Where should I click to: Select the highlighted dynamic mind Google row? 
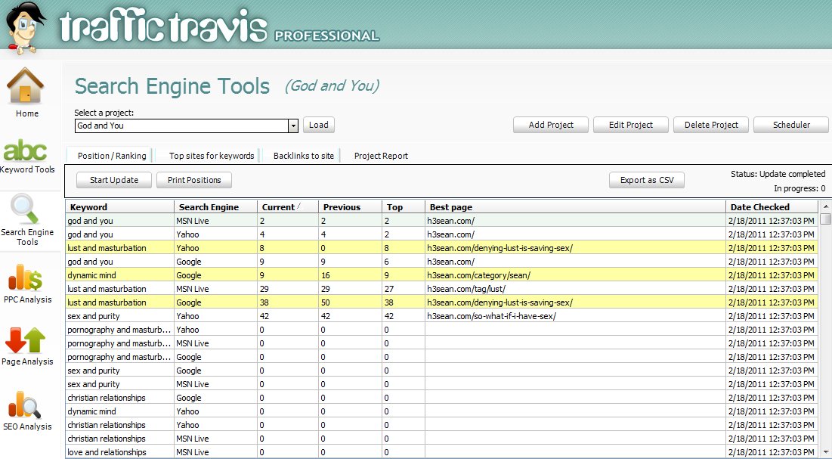[121, 275]
